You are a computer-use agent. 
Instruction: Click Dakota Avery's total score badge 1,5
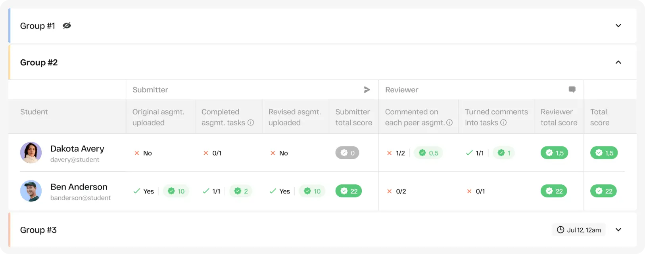604,153
